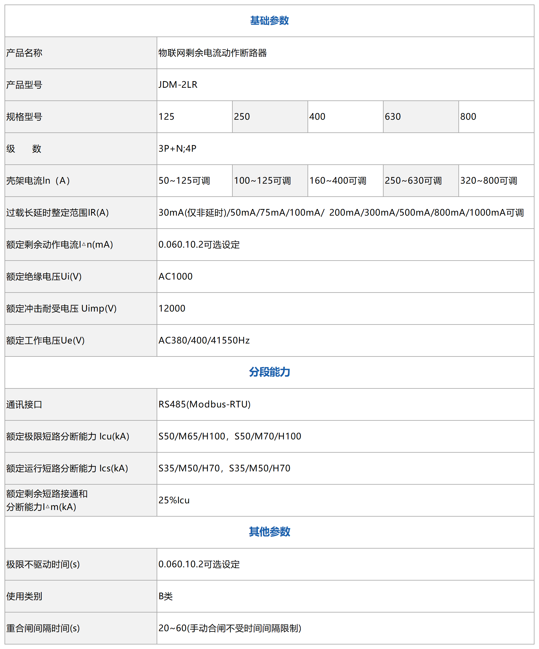The height and width of the screenshot is (649, 539).
Task: Click the 250~630可调 frame current cell
Action: coord(413,181)
